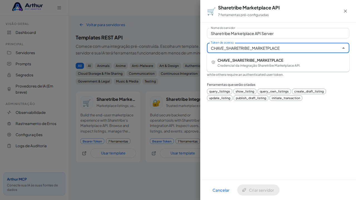The width and height of the screenshot is (356, 200).
Task: Open Logs de Auditoria page
Action: (x=34, y=146)
